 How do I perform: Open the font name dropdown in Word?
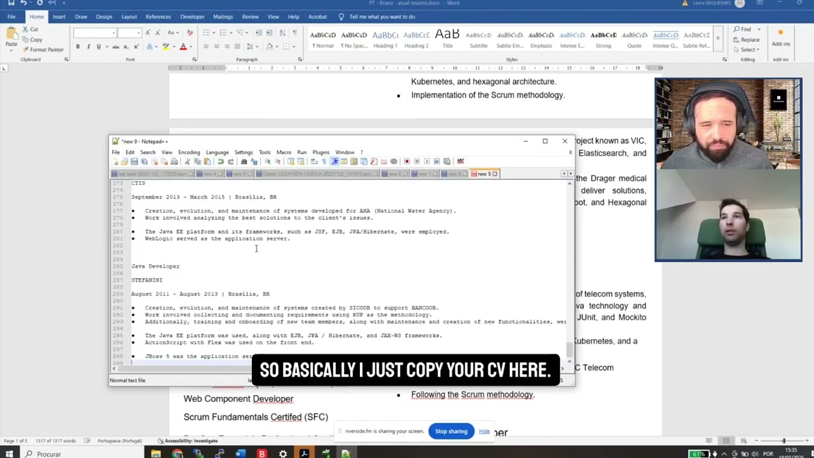[114, 32]
